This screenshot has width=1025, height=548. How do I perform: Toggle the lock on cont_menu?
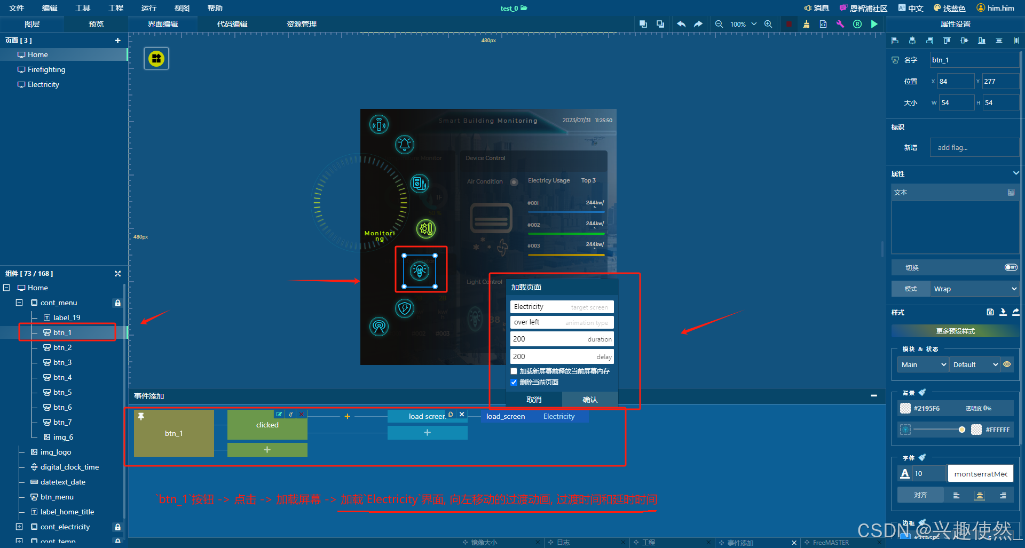point(117,303)
